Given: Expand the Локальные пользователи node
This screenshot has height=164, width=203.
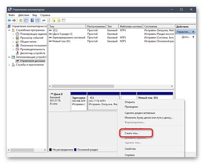Looking at the screenshot, I should 13,46.
